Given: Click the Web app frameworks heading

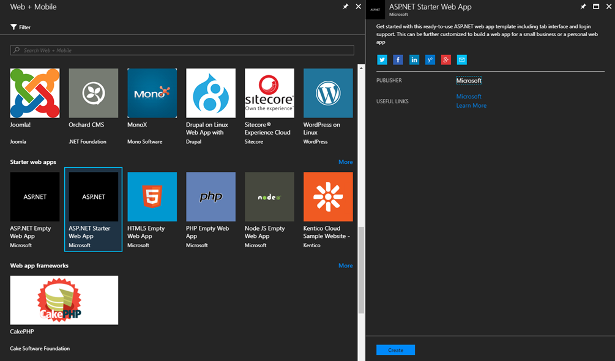Looking at the screenshot, I should click(x=39, y=266).
